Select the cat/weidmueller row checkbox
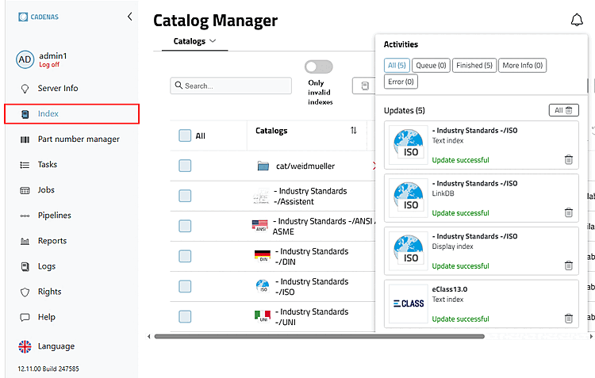The height and width of the screenshot is (378, 595). (185, 166)
